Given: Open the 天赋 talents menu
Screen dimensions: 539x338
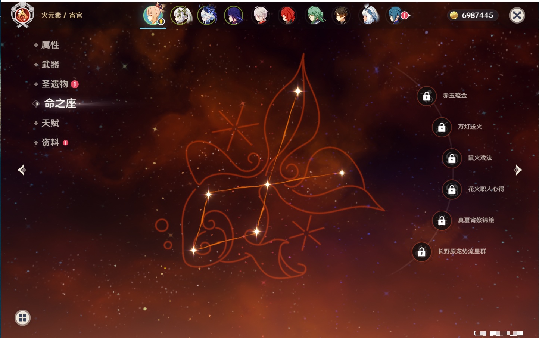Looking at the screenshot, I should pyautogui.click(x=50, y=123).
